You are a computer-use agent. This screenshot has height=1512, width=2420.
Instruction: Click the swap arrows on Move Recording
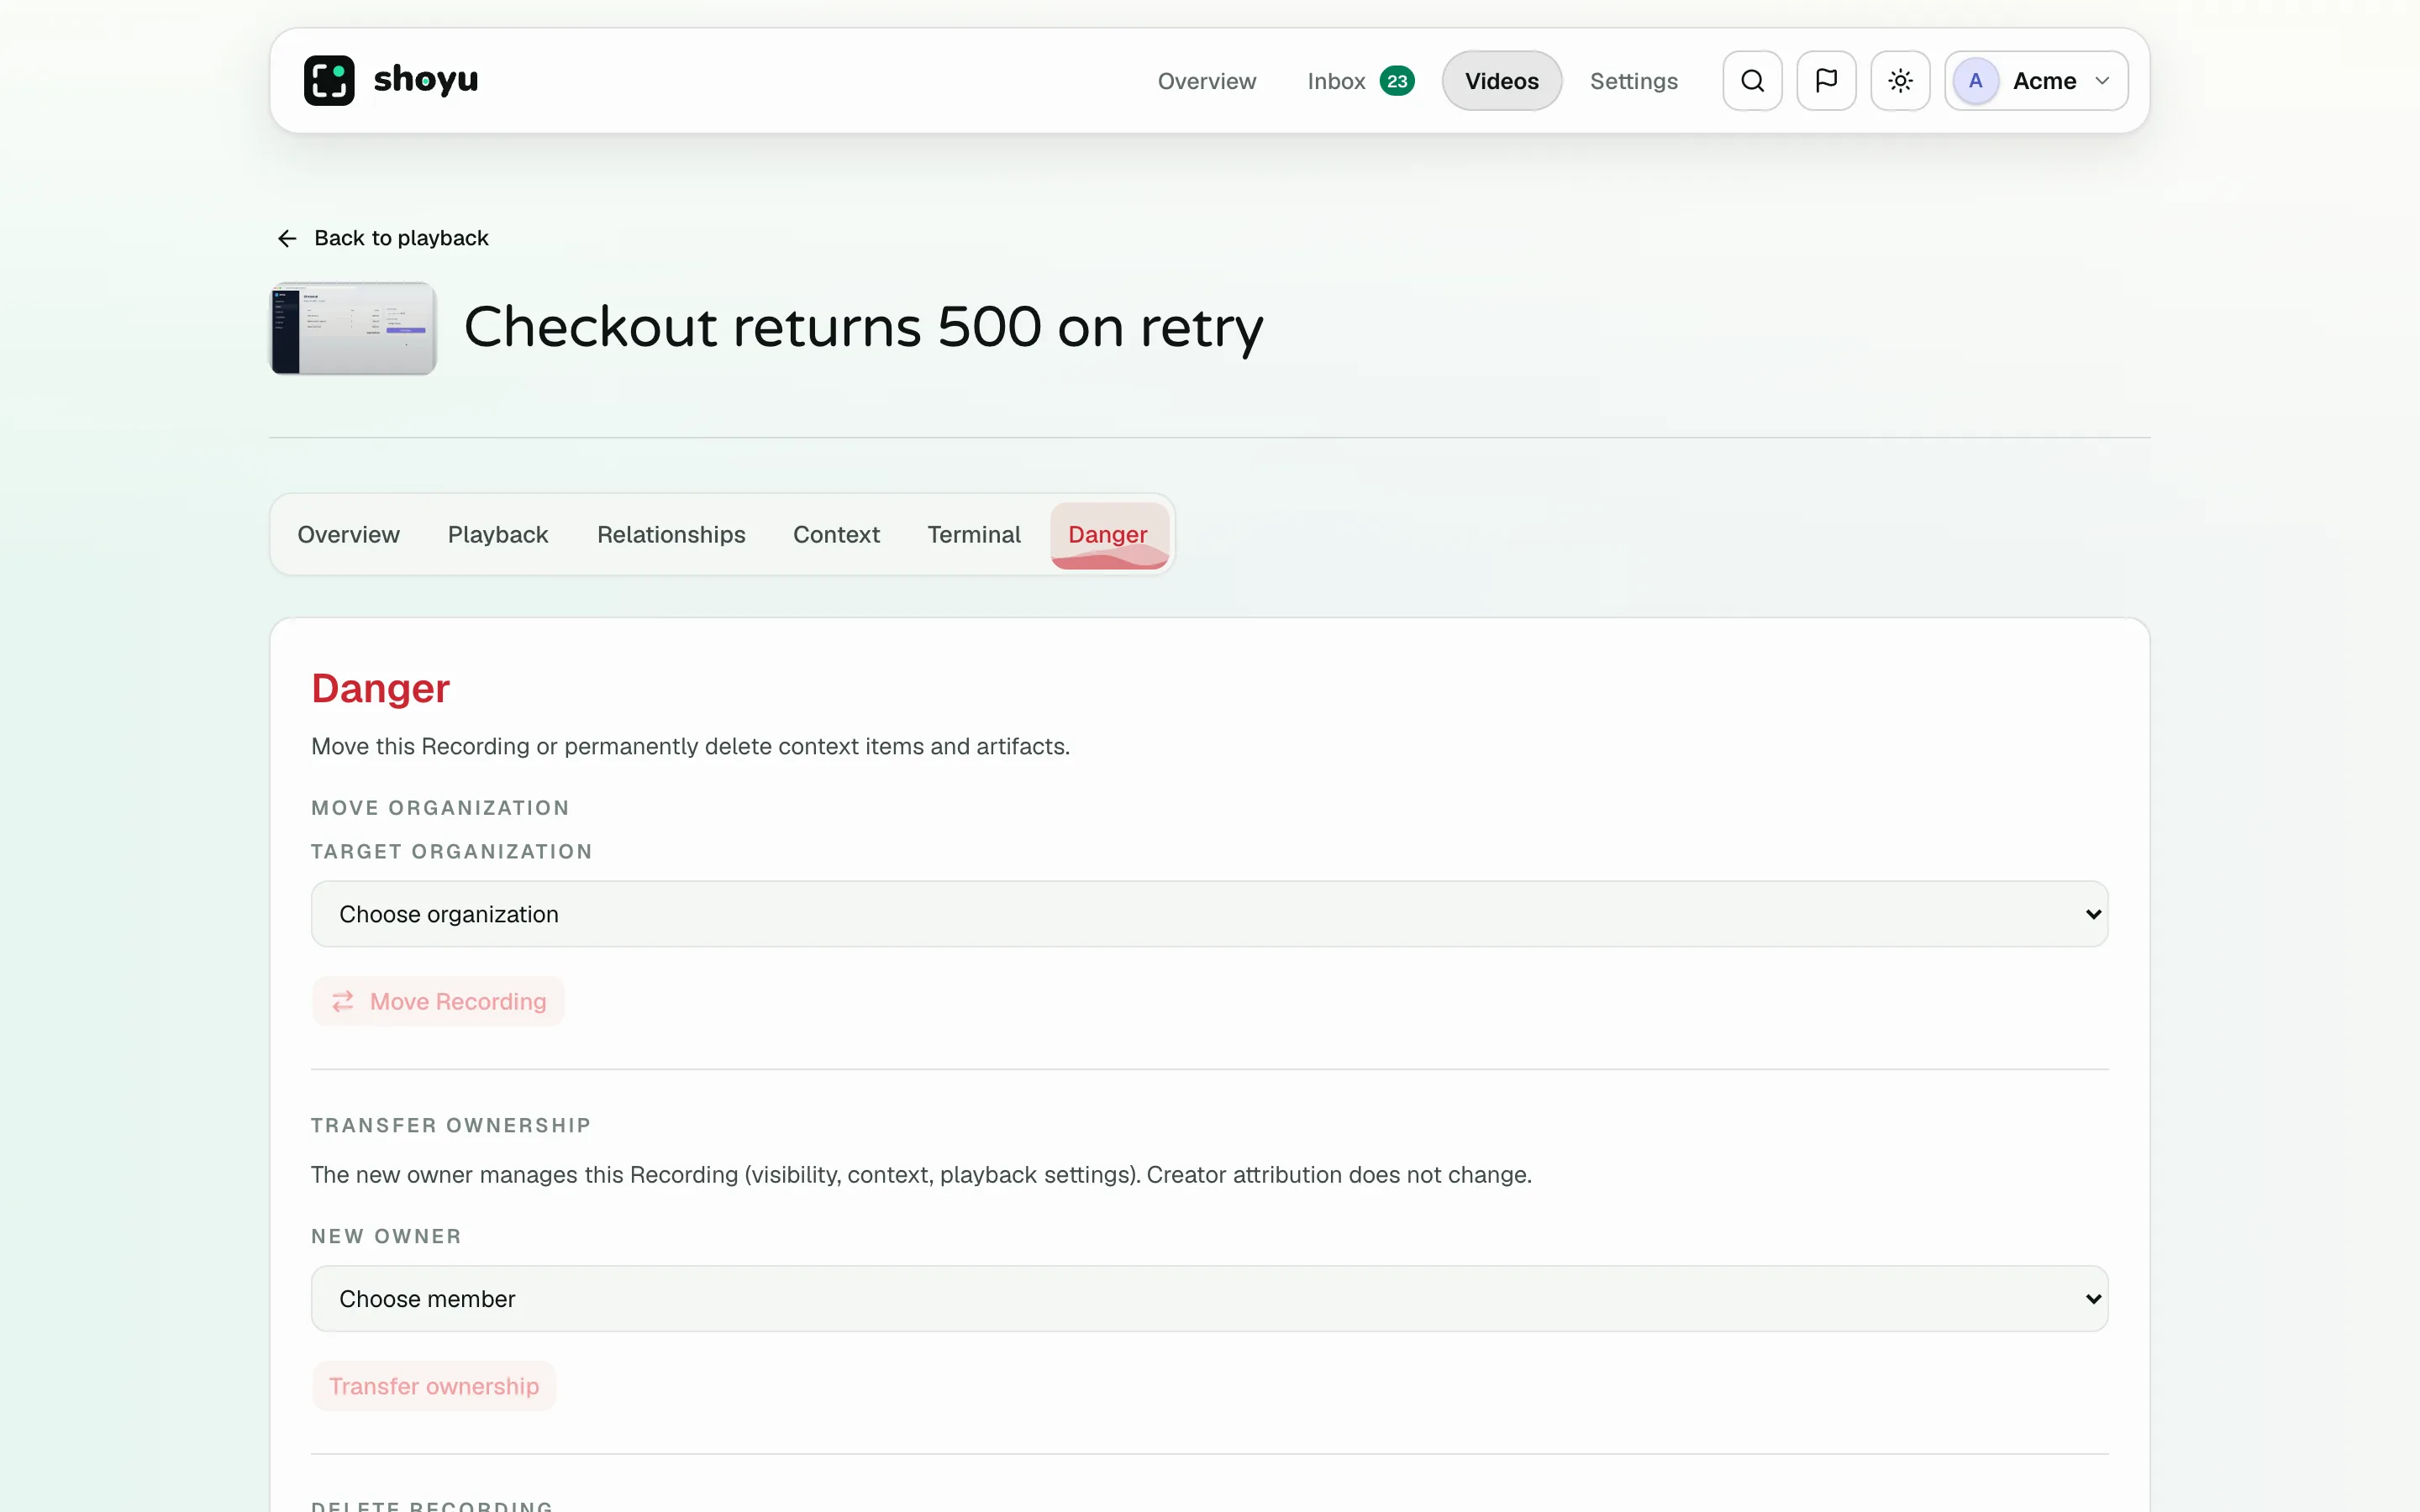pyautogui.click(x=343, y=1001)
